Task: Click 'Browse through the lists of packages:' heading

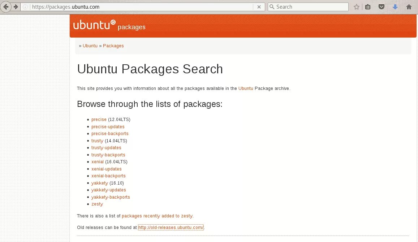Action: [x=150, y=104]
